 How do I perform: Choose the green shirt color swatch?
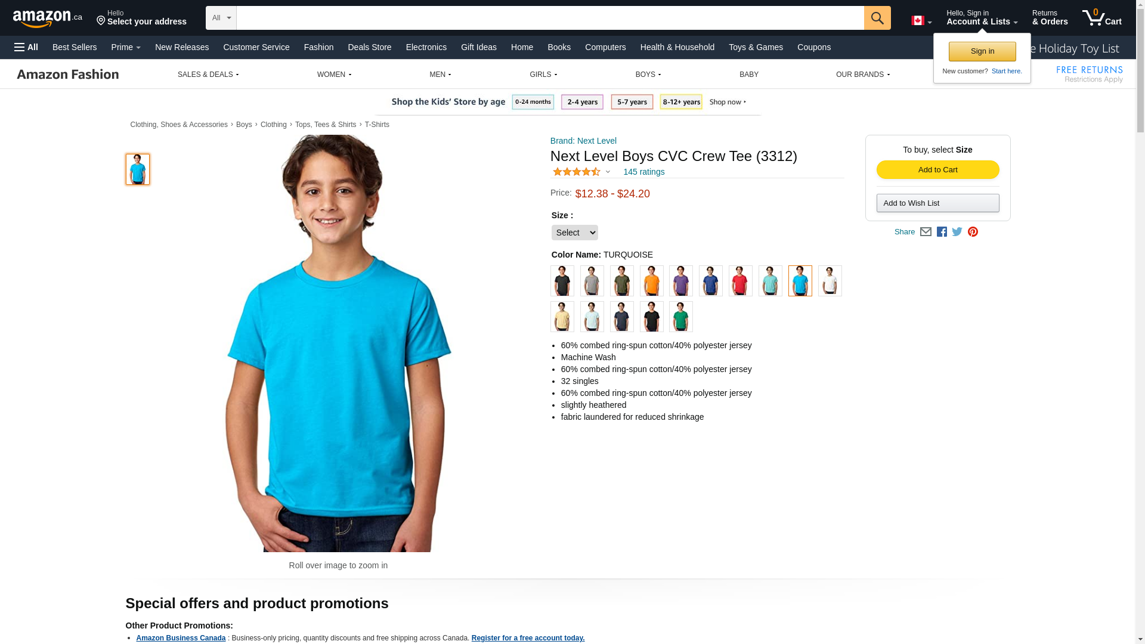coord(680,317)
